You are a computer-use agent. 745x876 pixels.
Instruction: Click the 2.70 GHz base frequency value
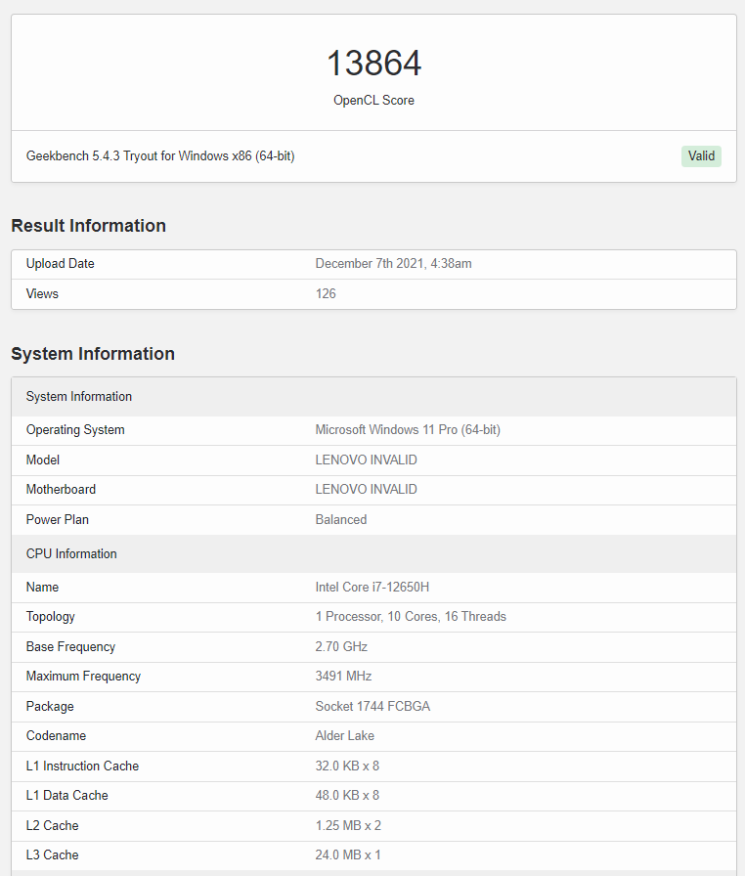tap(341, 646)
